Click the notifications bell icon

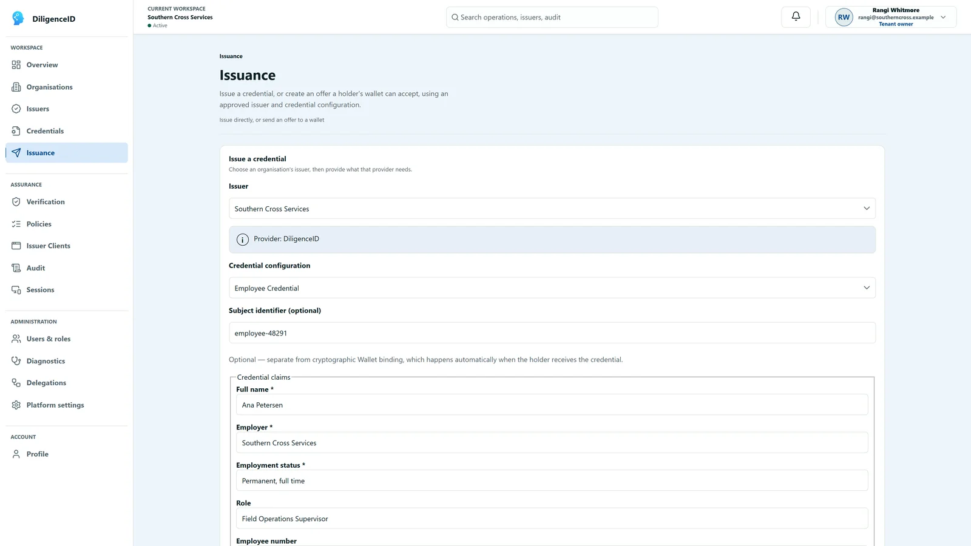(x=796, y=17)
